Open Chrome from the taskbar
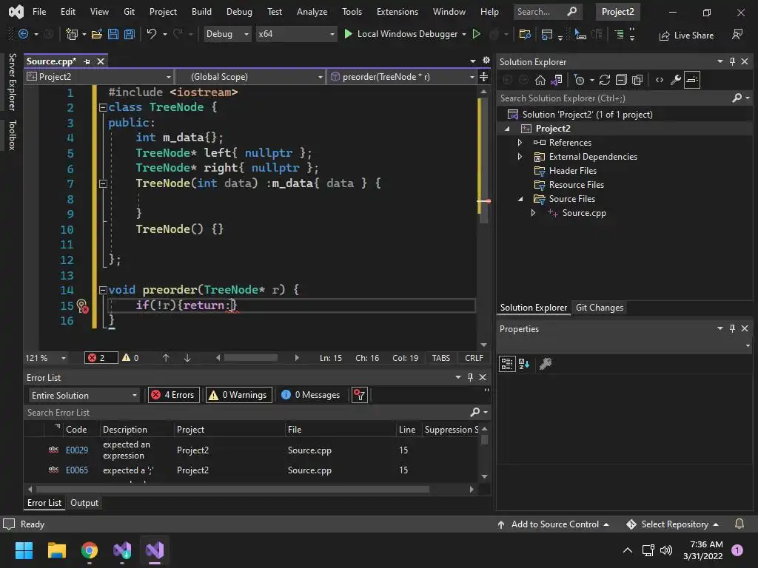Screen dimensions: 758x568 coord(90,550)
